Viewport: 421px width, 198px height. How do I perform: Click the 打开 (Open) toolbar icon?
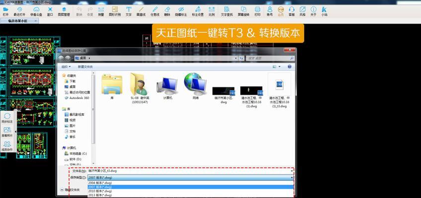click(x=5, y=11)
